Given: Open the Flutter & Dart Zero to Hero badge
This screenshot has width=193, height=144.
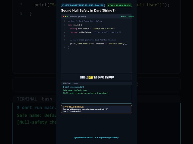Looking at the screenshot, I should [x=83, y=5].
